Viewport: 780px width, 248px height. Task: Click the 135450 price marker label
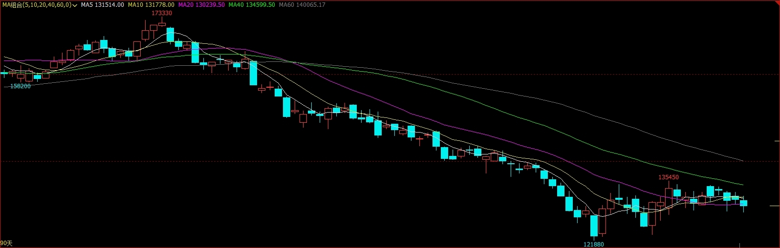pos(669,177)
